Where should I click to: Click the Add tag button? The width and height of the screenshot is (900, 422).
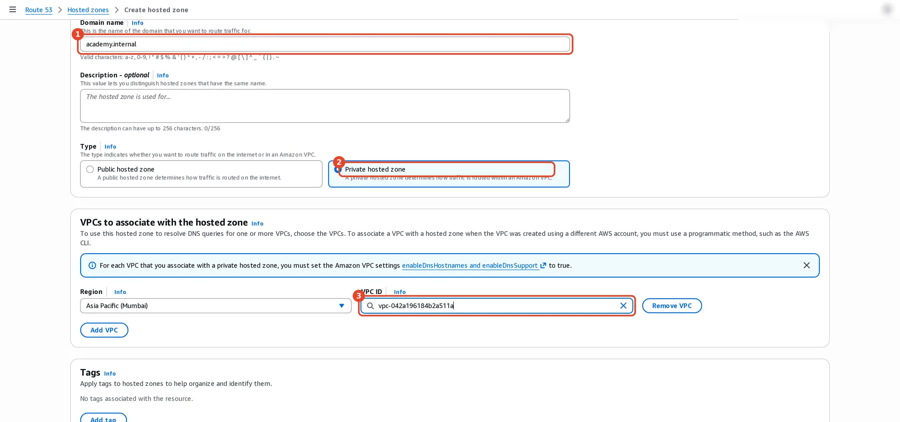(103, 418)
